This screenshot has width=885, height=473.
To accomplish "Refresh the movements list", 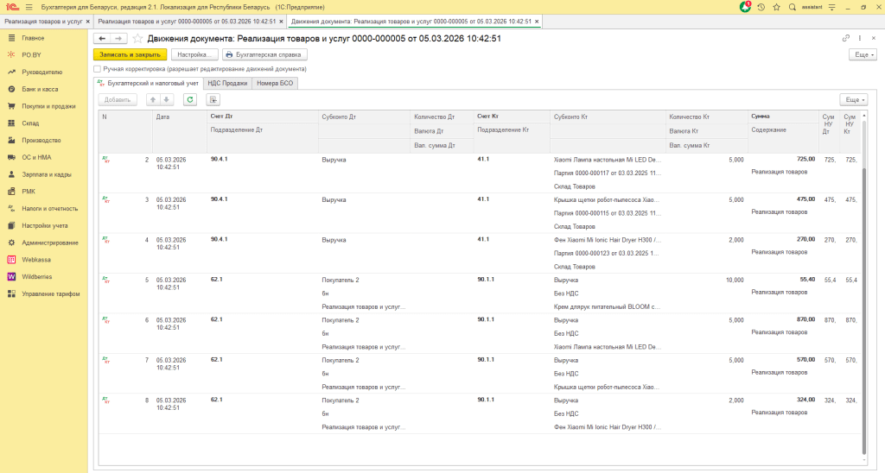I will (190, 100).
